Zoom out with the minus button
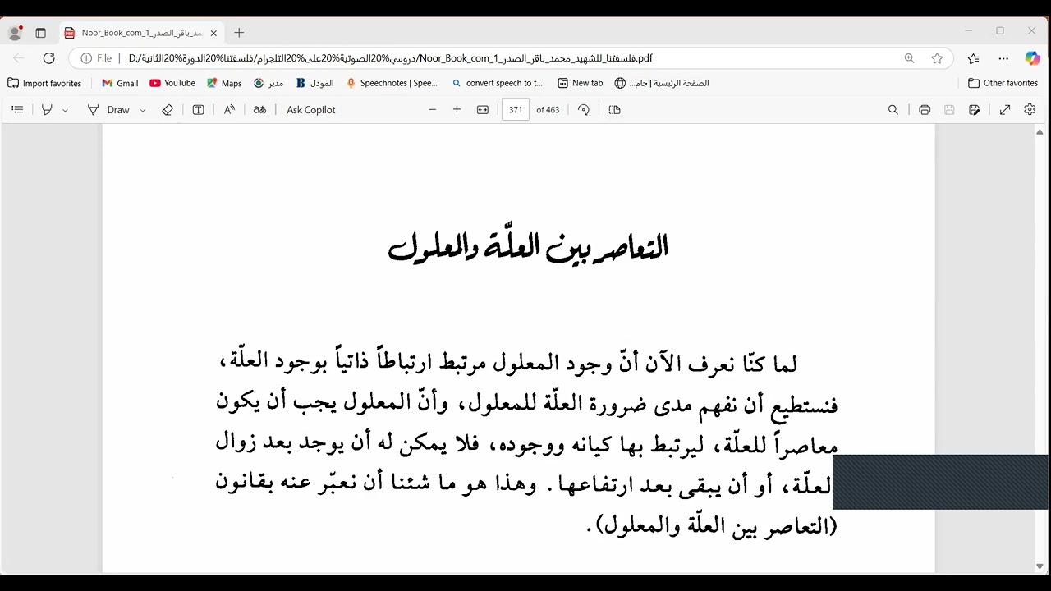 click(433, 110)
